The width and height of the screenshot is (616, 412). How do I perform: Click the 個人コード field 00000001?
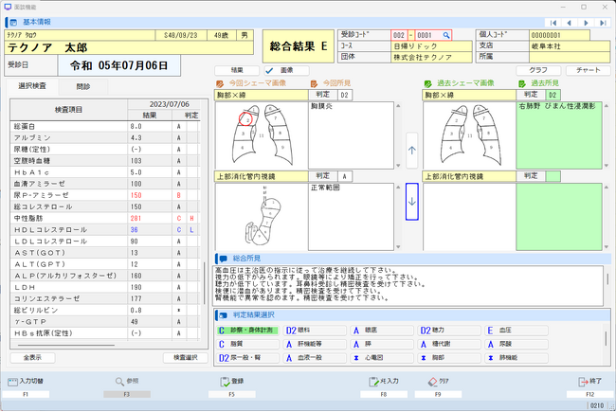pos(559,35)
